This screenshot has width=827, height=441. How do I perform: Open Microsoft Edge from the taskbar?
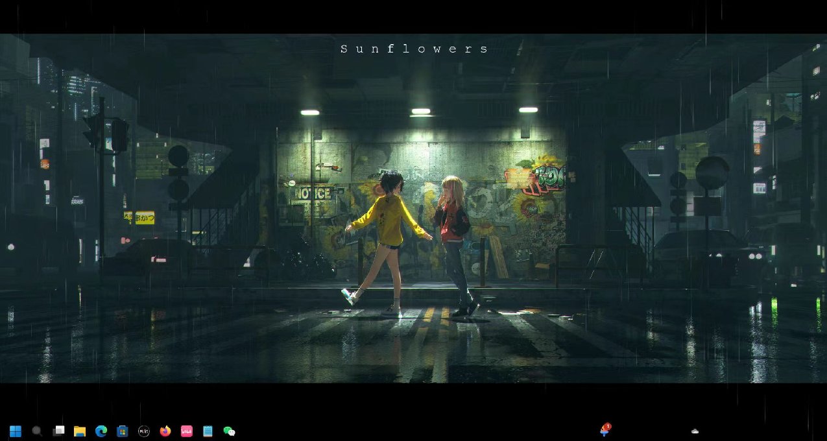click(101, 431)
